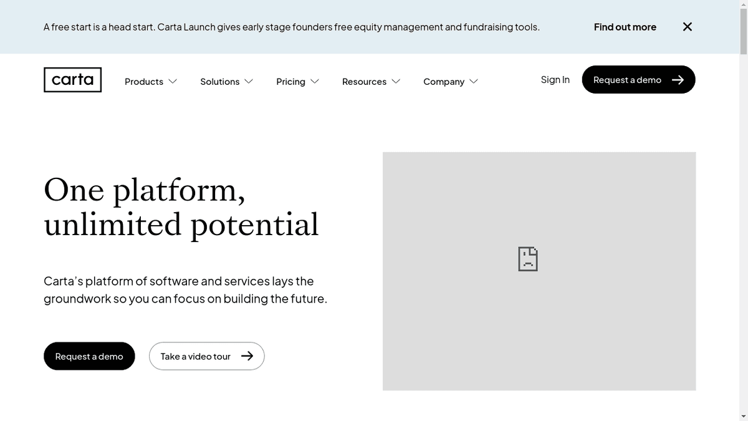
Task: Click the One platform unlimited potential headline
Action: tap(181, 207)
